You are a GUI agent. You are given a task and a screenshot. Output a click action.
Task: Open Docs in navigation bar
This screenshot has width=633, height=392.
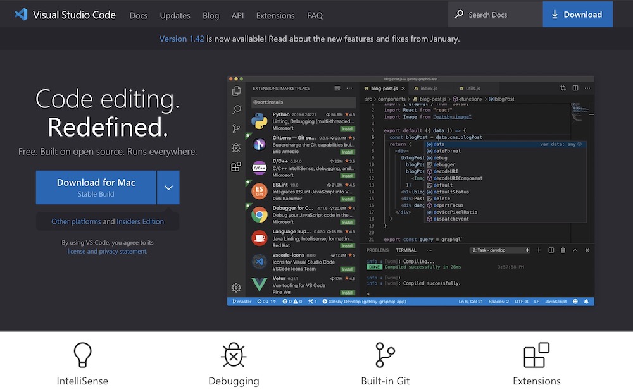pyautogui.click(x=139, y=15)
